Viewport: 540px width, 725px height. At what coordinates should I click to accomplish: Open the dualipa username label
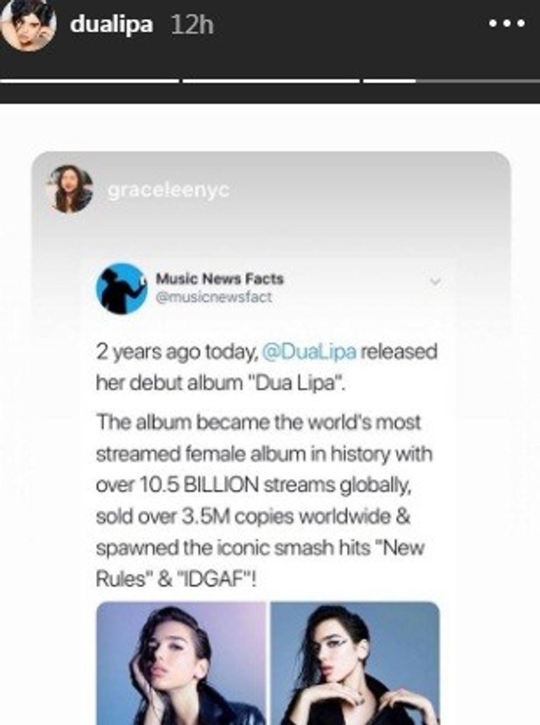(113, 24)
